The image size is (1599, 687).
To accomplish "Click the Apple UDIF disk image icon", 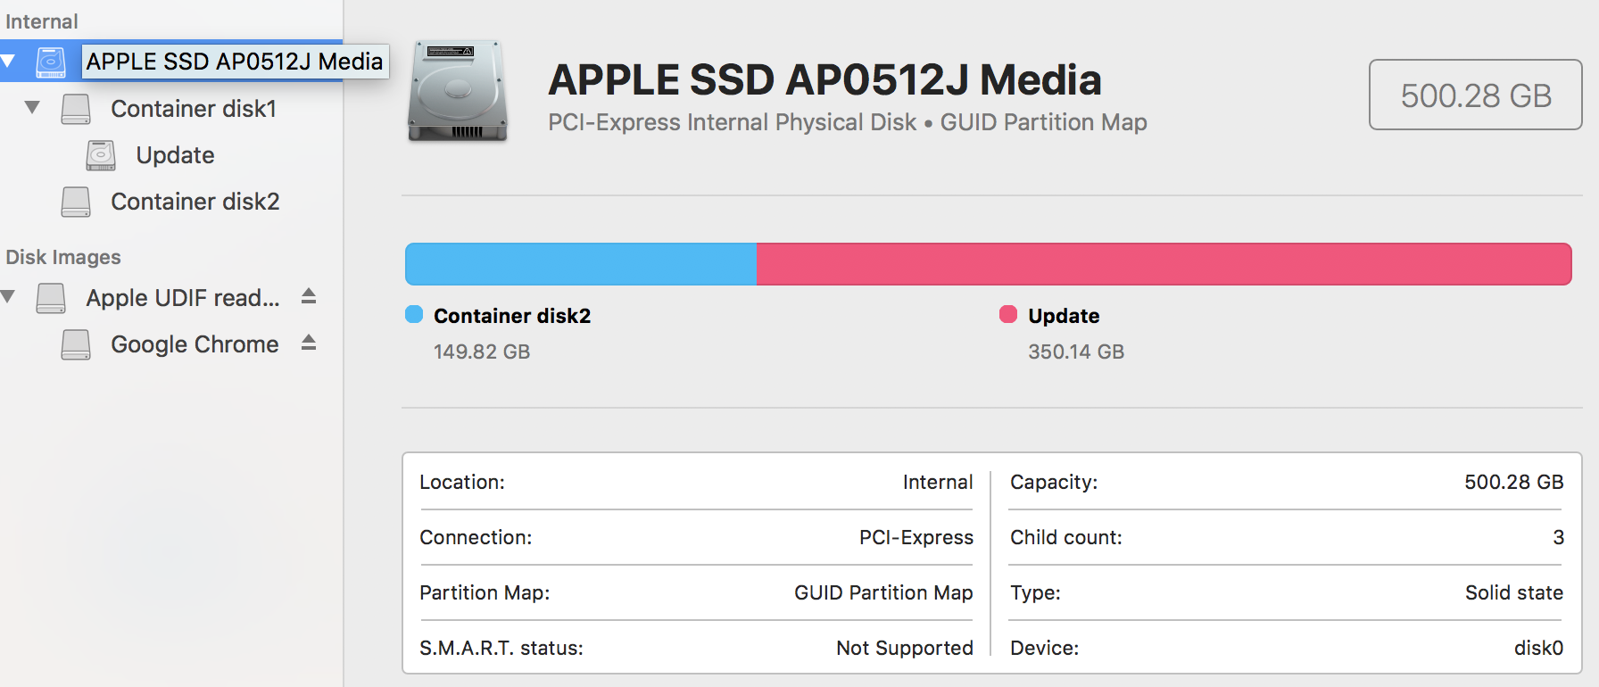I will 50,297.
